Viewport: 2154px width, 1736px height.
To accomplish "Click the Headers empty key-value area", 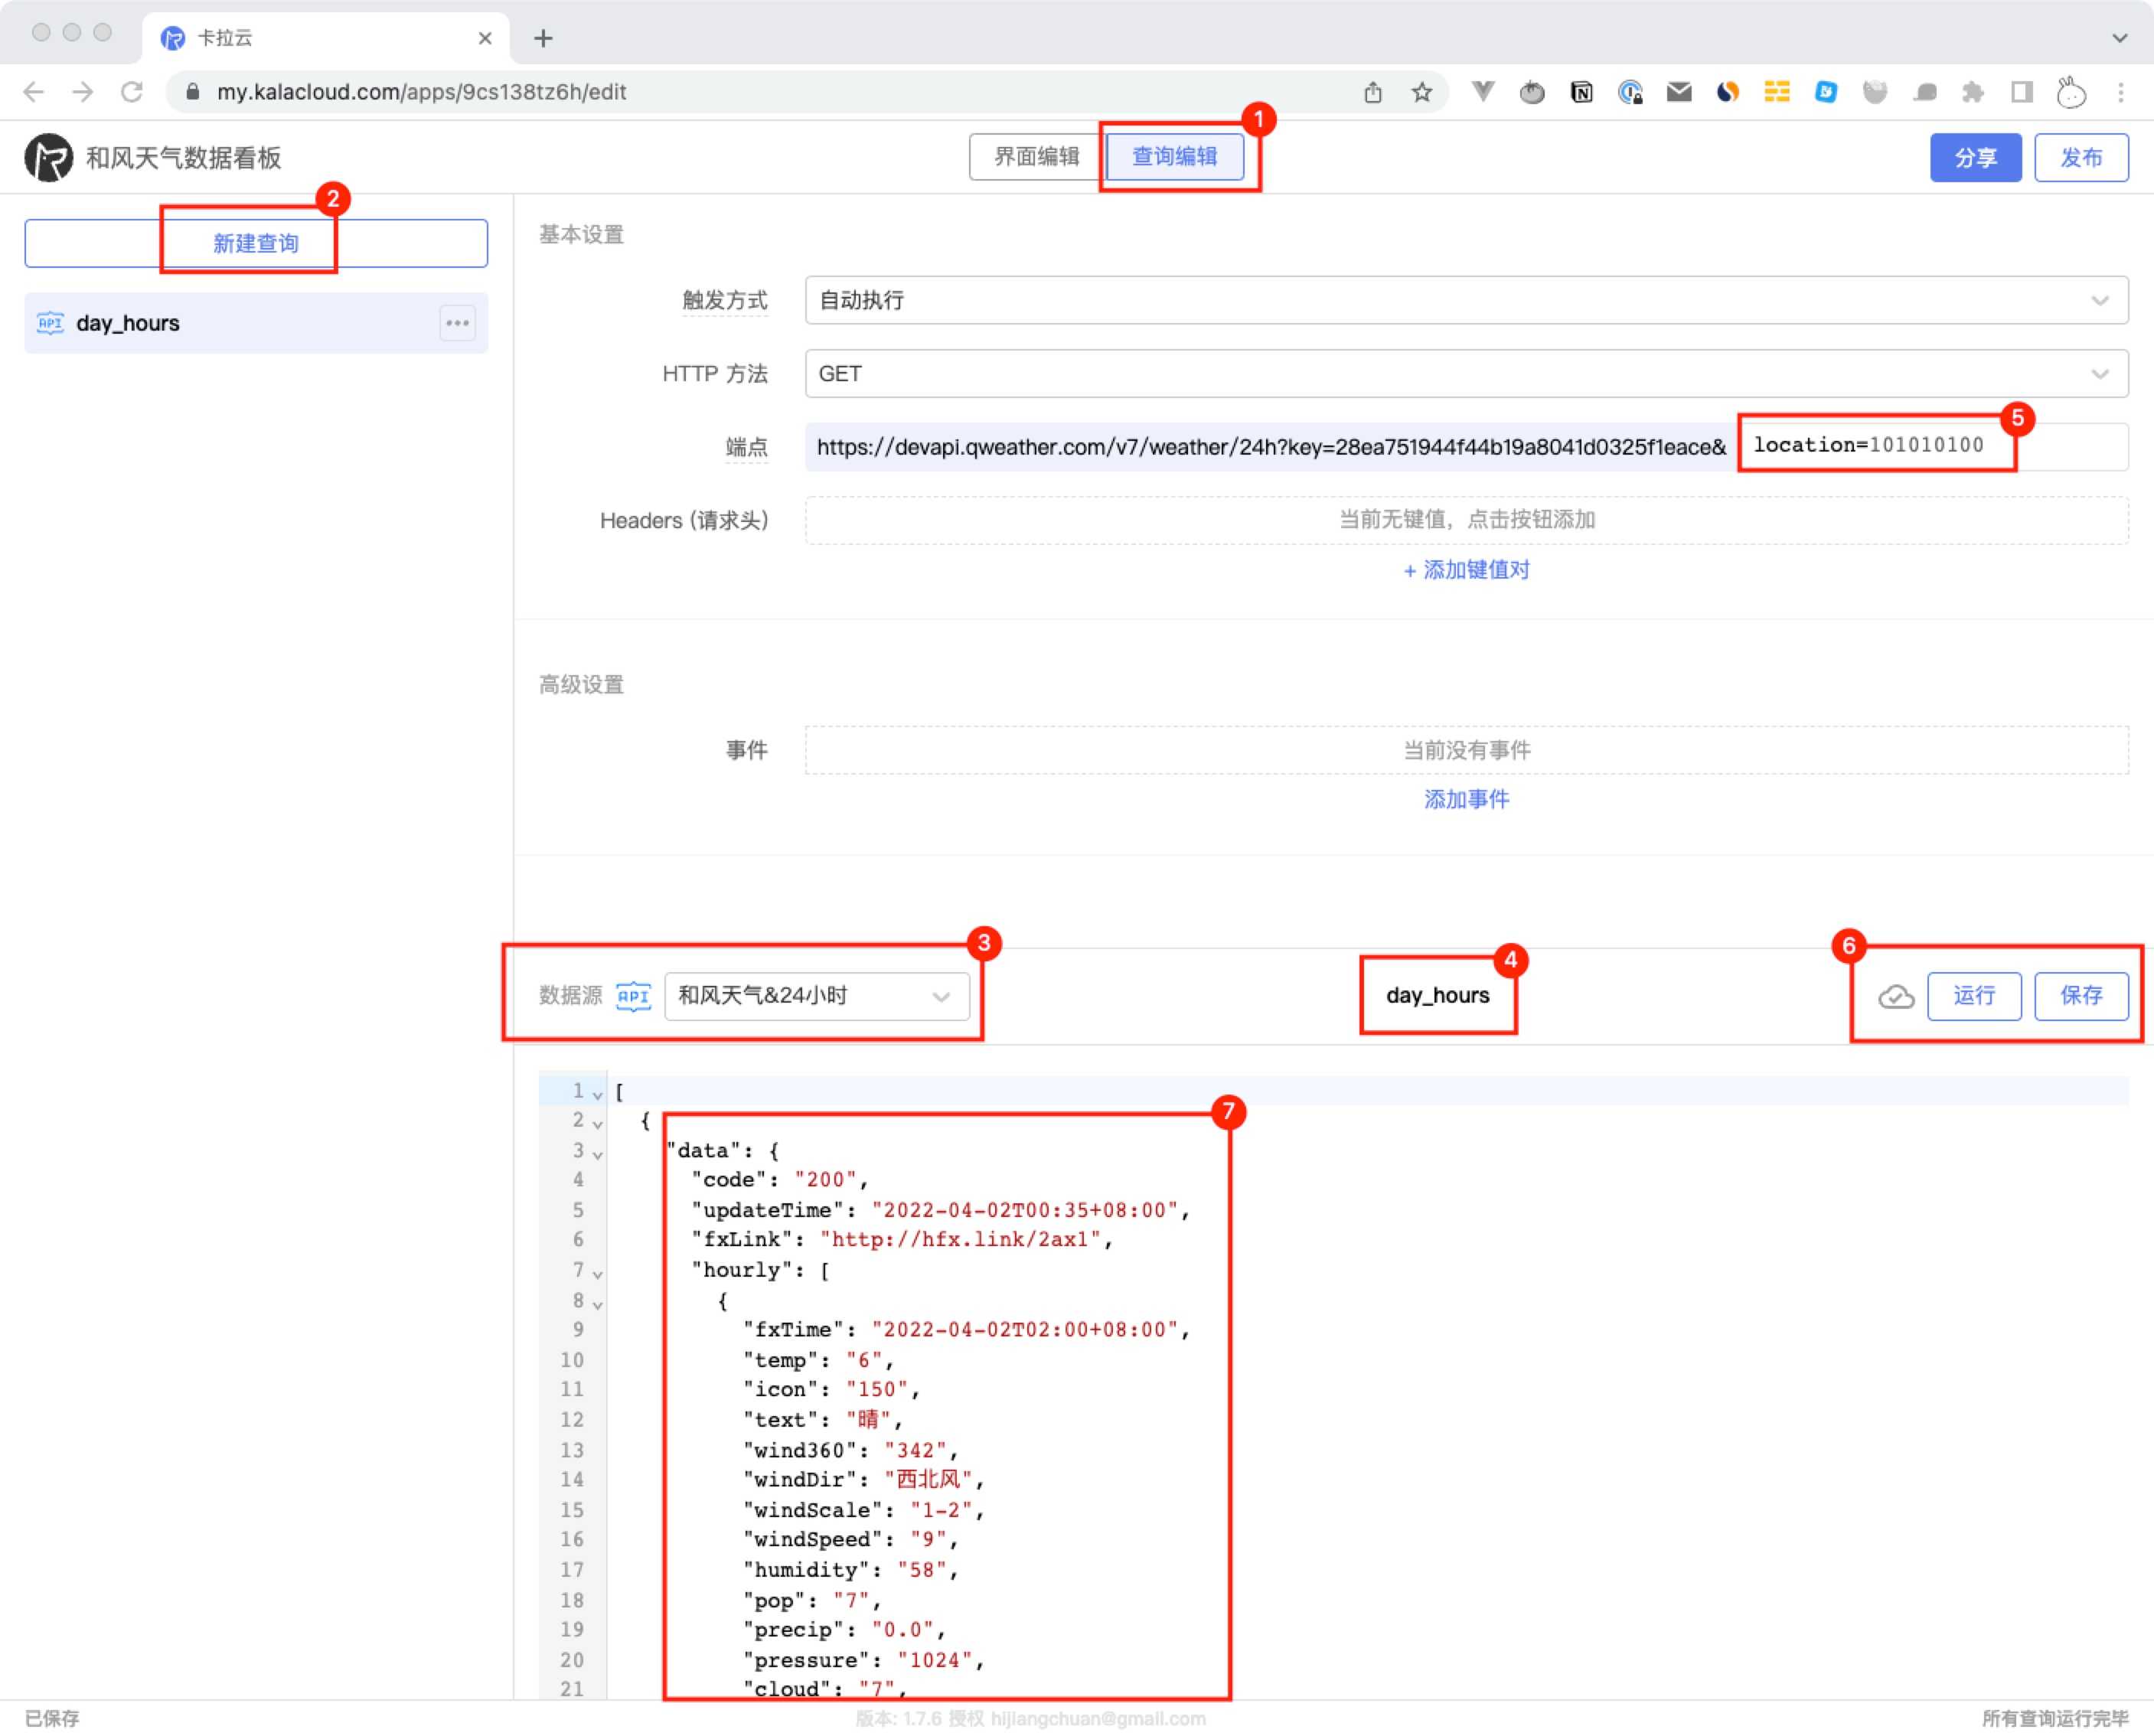I will 1466,520.
